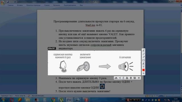Select the Line tool in Lightshot

point(143,54)
